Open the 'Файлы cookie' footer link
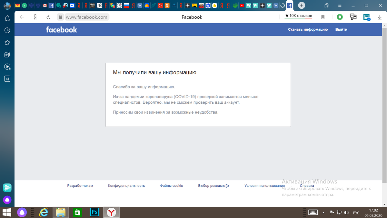Screen dimensions: 387x218 pyautogui.click(x=171, y=186)
